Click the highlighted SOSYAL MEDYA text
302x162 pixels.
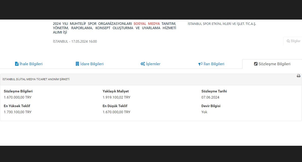[147, 24]
